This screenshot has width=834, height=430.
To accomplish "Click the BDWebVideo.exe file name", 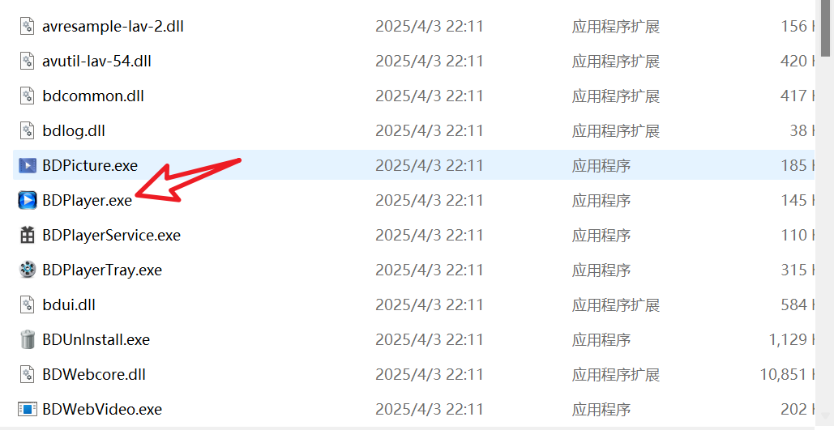I will 102,409.
